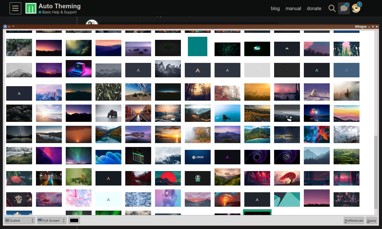Open the blog link
The height and width of the screenshot is (229, 382).
(275, 9)
